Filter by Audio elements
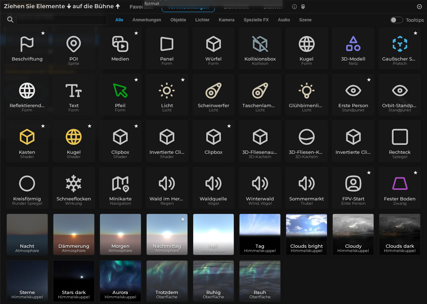 (284, 20)
